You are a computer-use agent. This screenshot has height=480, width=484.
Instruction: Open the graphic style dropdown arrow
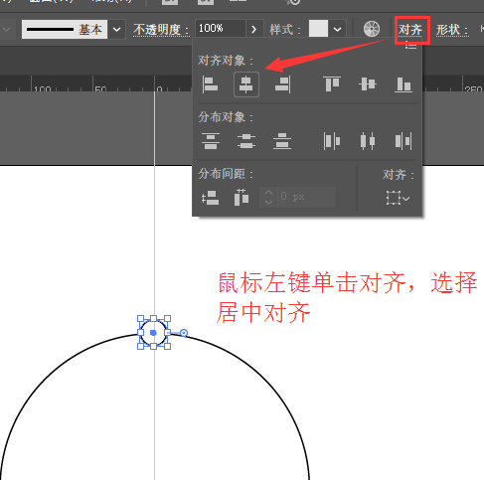337,29
